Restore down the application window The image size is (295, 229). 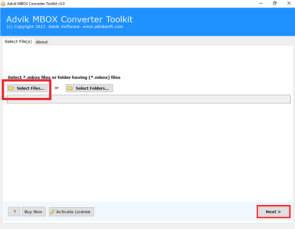pyautogui.click(x=275, y=4)
